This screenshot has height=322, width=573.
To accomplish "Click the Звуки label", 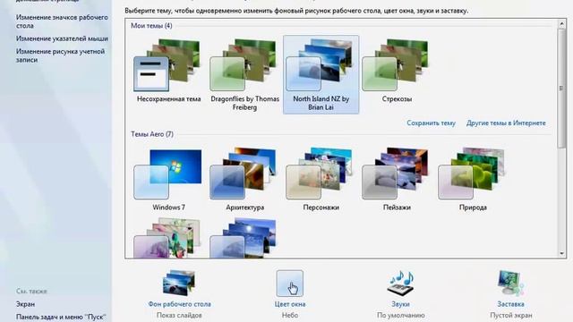I will 400,304.
